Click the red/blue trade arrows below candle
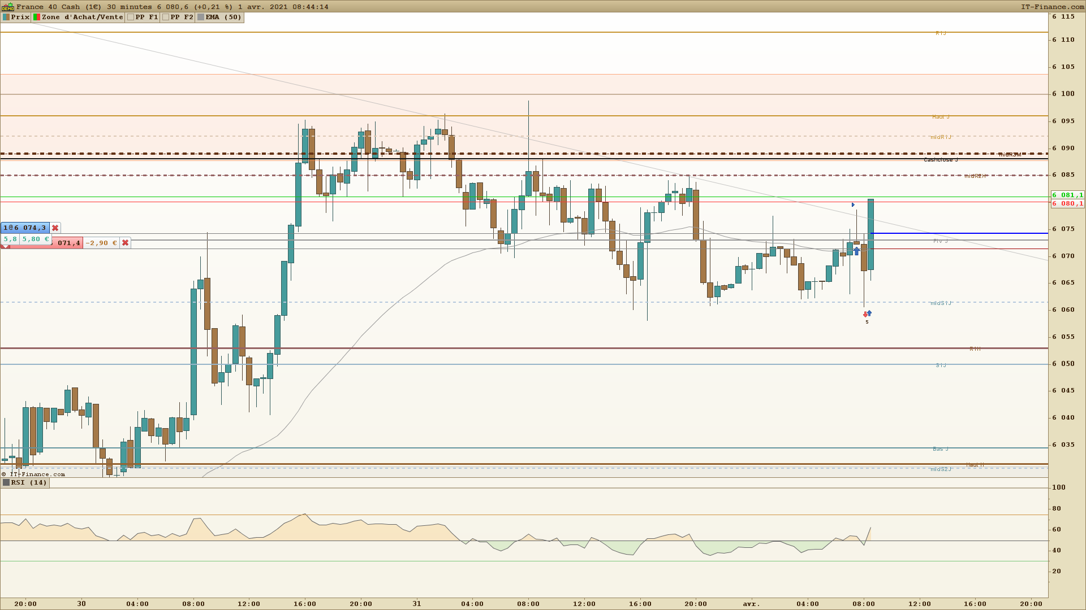The height and width of the screenshot is (610, 1086). [867, 313]
